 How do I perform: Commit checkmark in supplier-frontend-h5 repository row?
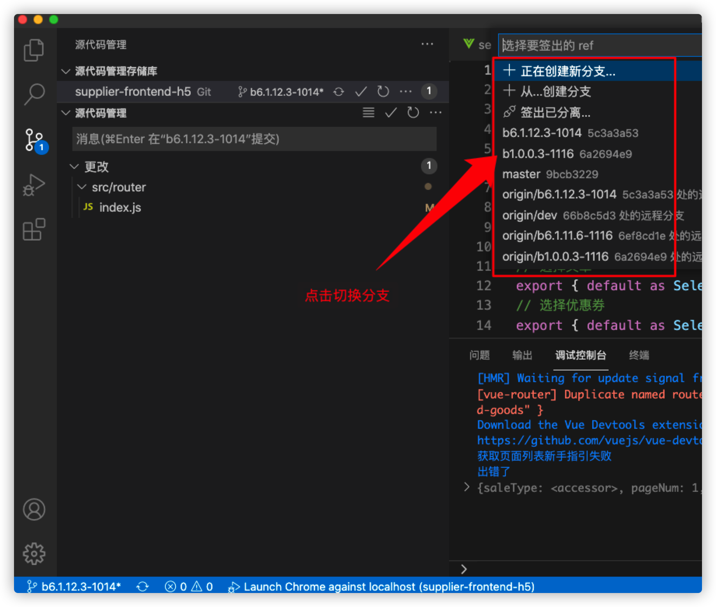coord(361,92)
